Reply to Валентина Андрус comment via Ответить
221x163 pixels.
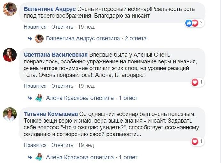point(62,27)
